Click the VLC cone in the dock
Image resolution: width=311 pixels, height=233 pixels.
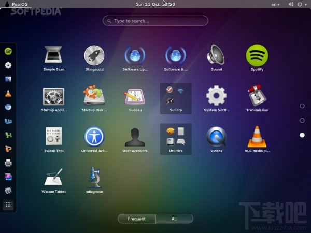click(x=8, y=93)
